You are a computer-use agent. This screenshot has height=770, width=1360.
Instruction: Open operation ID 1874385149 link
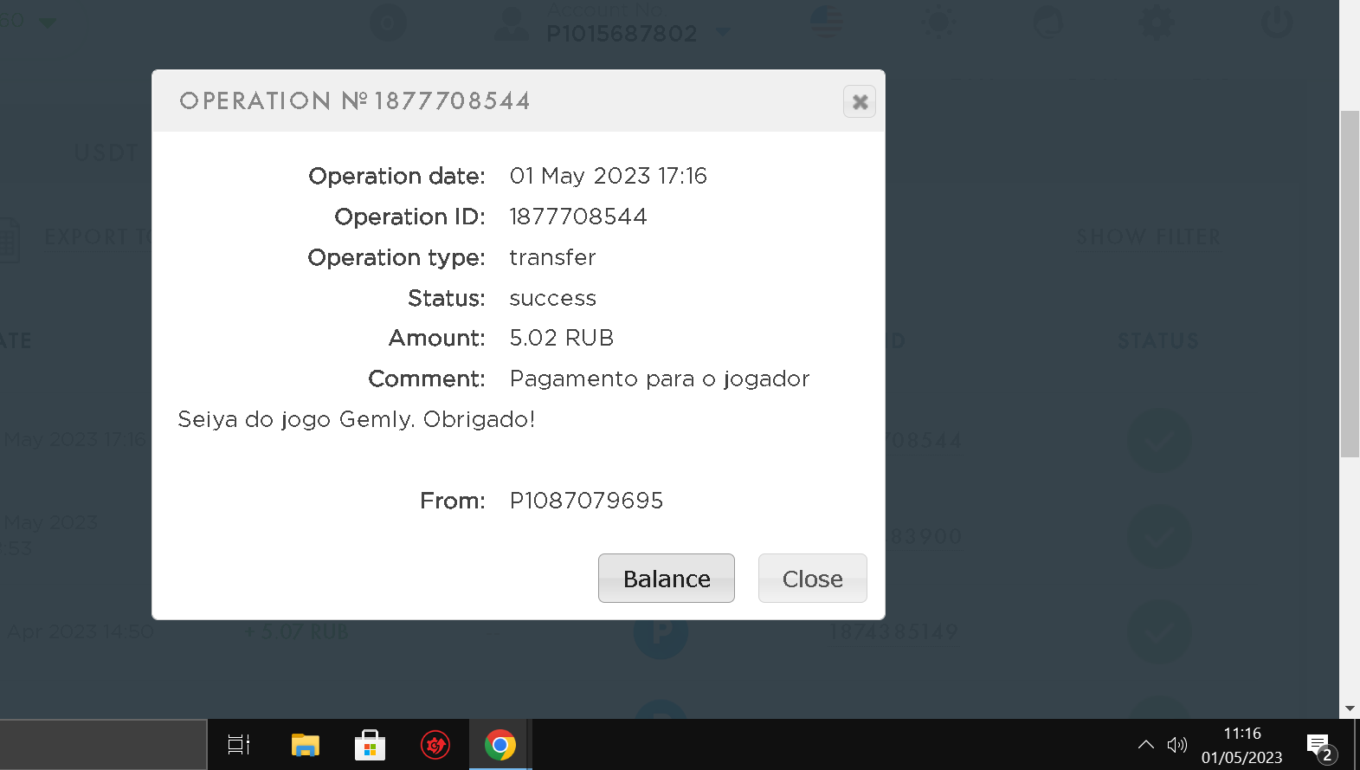coord(893,632)
